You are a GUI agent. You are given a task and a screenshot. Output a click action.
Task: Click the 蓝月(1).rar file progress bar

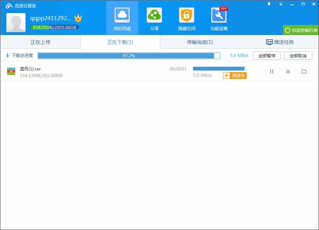[x=220, y=69]
